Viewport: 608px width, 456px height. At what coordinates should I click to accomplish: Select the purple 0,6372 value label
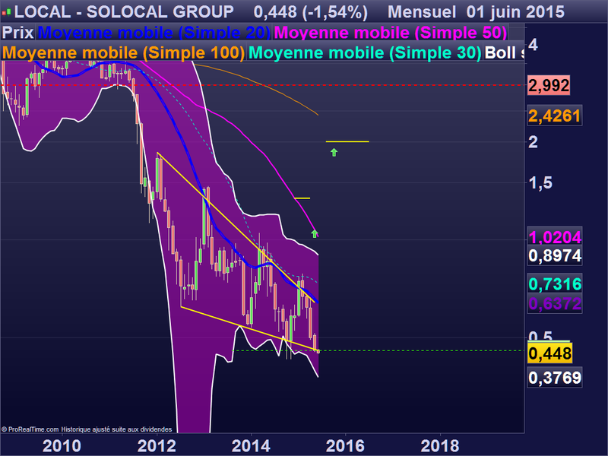[555, 303]
